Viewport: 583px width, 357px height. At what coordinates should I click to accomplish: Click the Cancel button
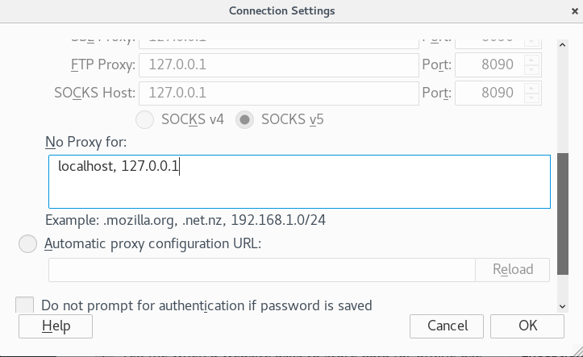tap(447, 326)
